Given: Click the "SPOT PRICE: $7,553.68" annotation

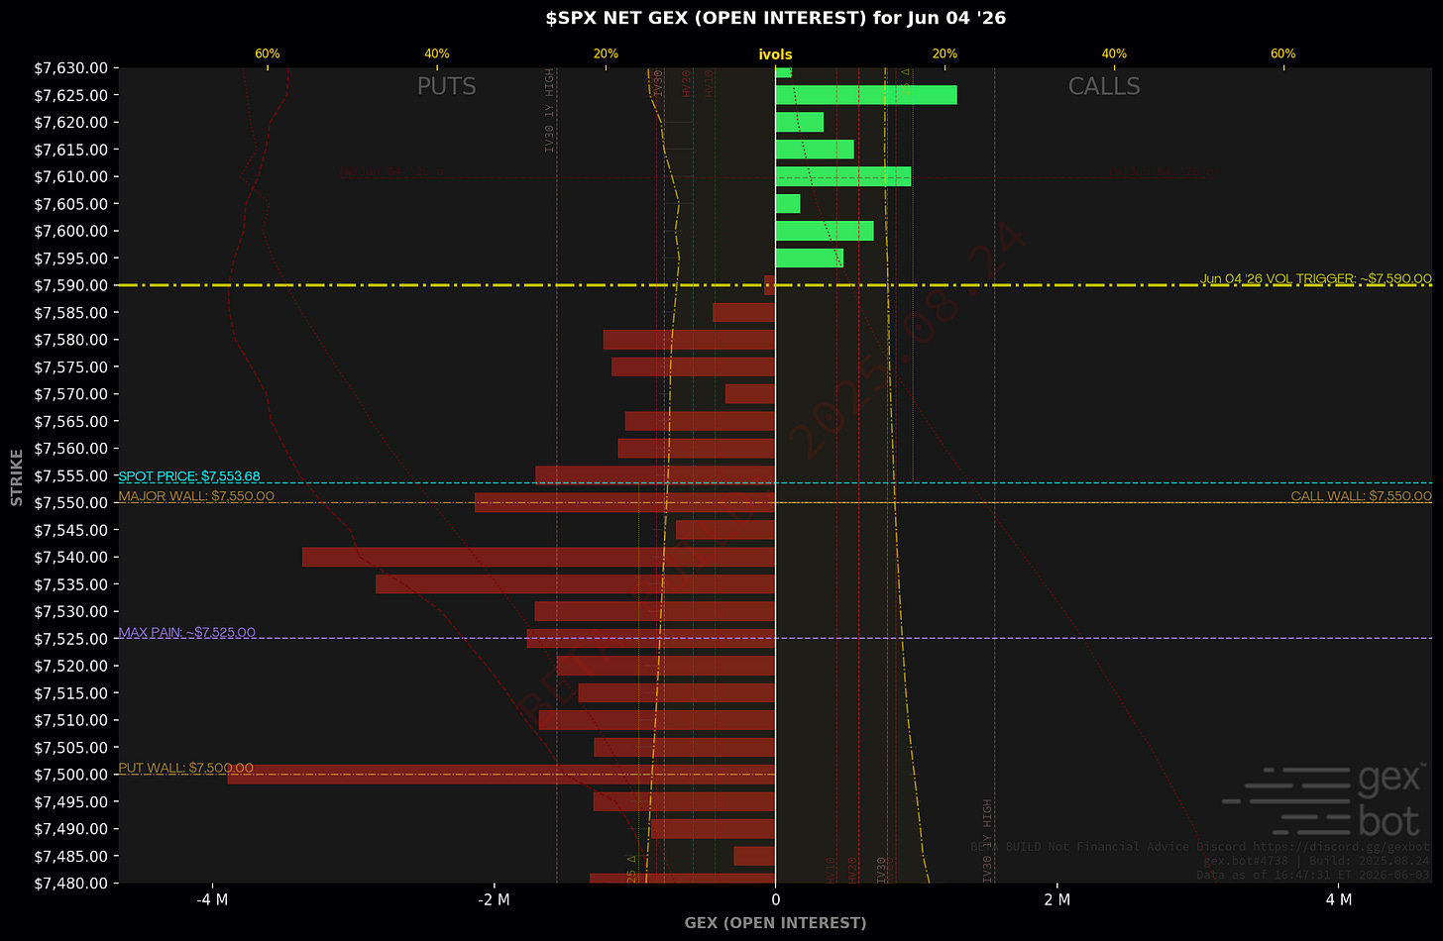Looking at the screenshot, I should (189, 476).
